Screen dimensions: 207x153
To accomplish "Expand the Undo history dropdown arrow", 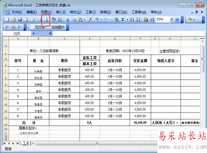I will click(x=101, y=20).
